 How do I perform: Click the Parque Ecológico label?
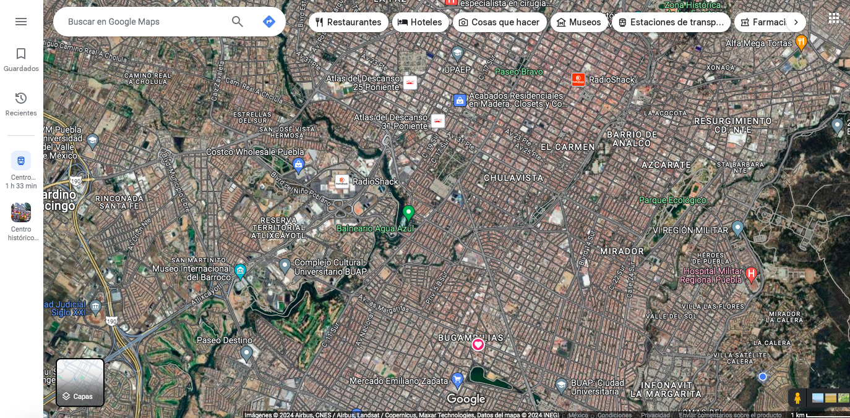pyautogui.click(x=672, y=200)
